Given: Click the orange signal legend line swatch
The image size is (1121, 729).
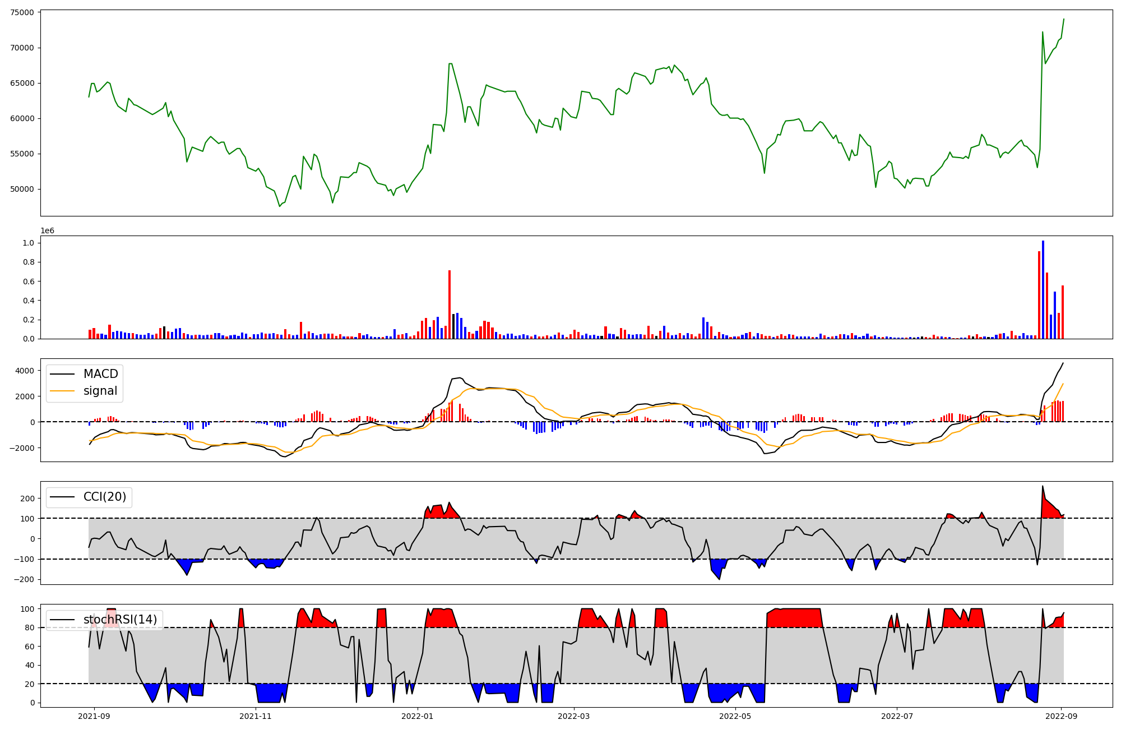Looking at the screenshot, I should (x=62, y=391).
